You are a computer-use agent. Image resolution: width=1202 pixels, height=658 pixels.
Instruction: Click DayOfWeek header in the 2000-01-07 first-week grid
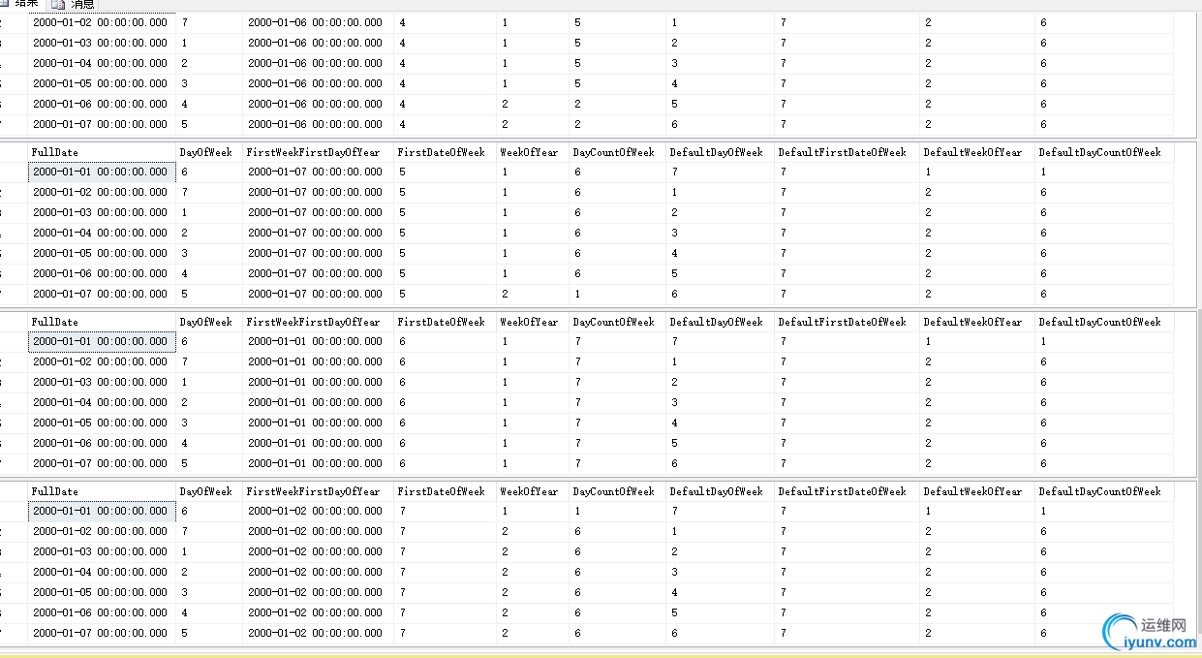[x=209, y=152]
